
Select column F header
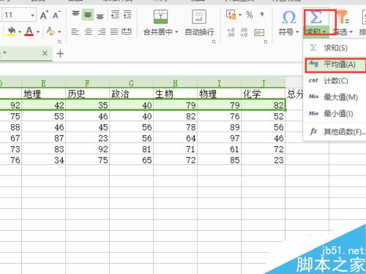click(x=87, y=83)
